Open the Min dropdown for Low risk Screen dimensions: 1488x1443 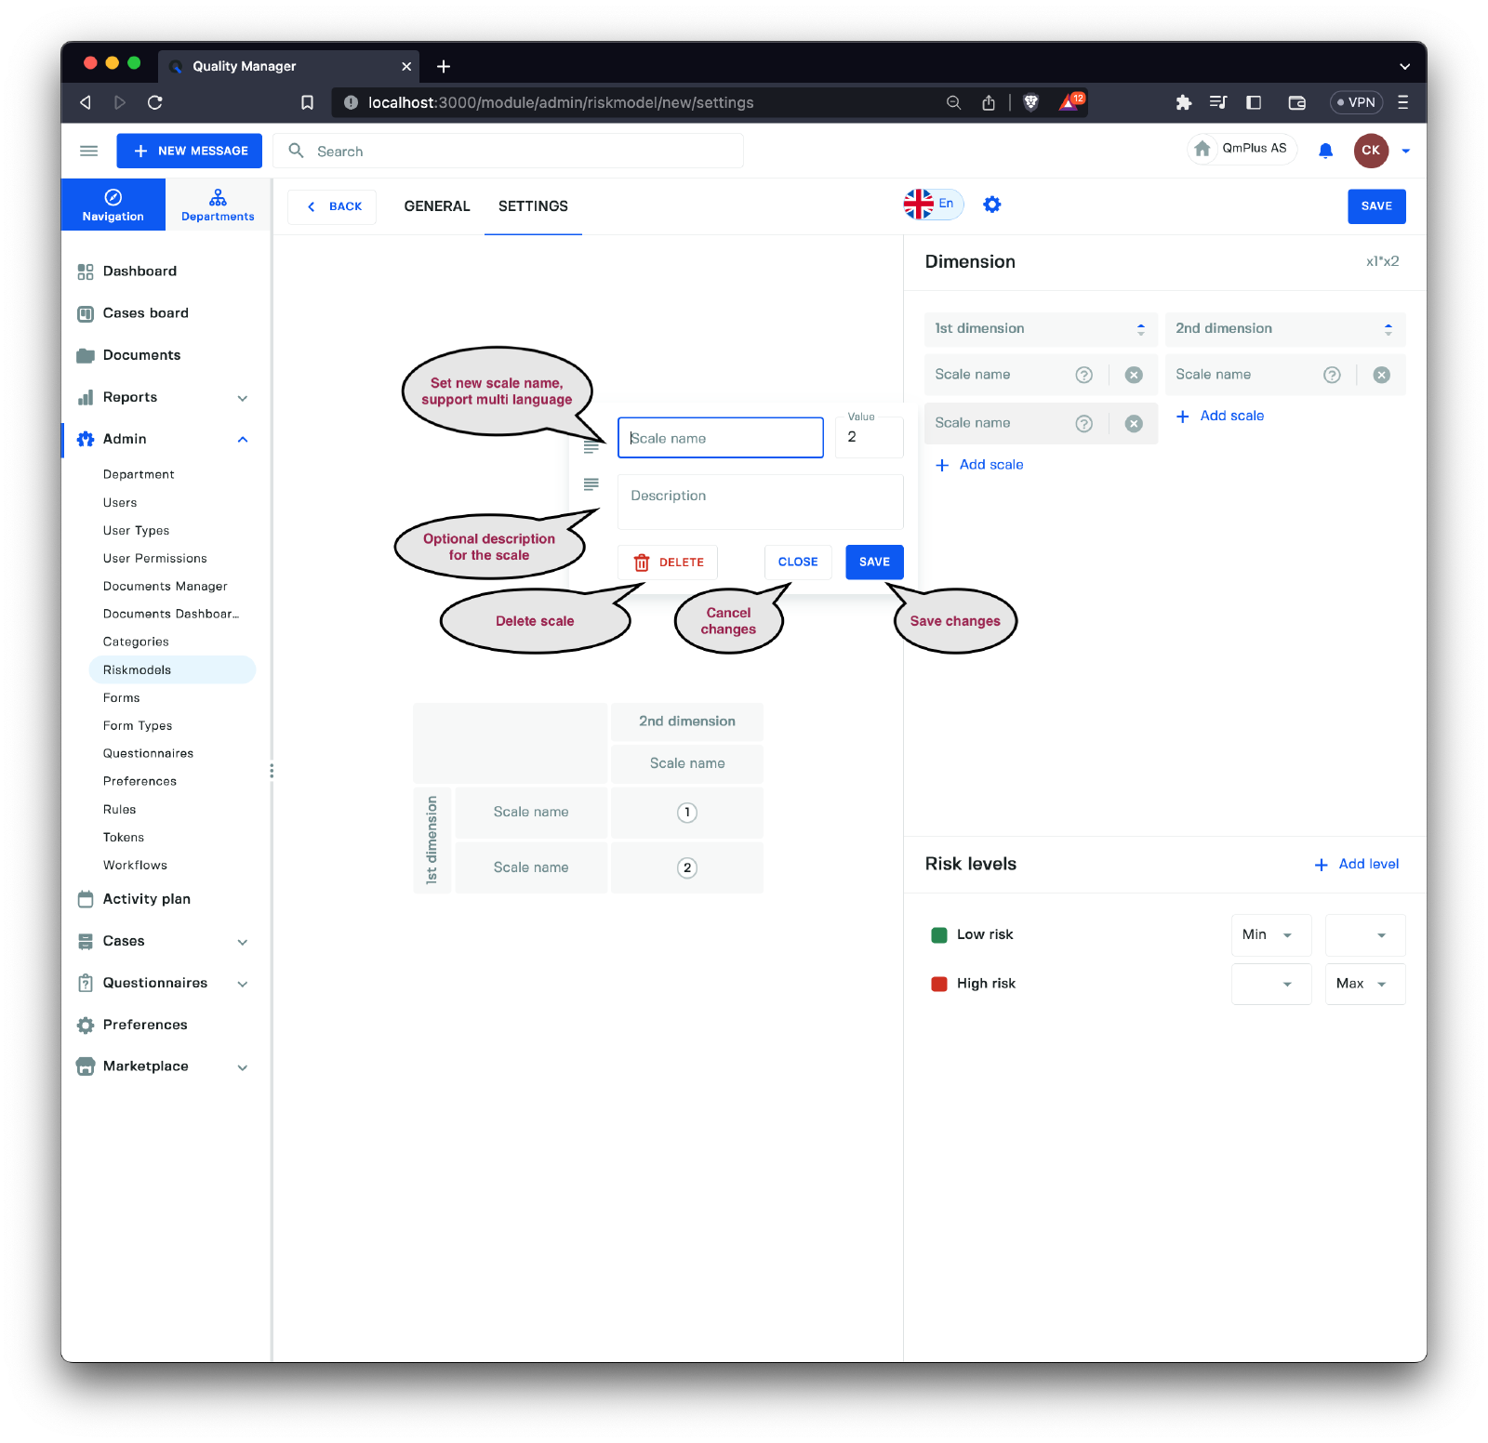pos(1270,935)
